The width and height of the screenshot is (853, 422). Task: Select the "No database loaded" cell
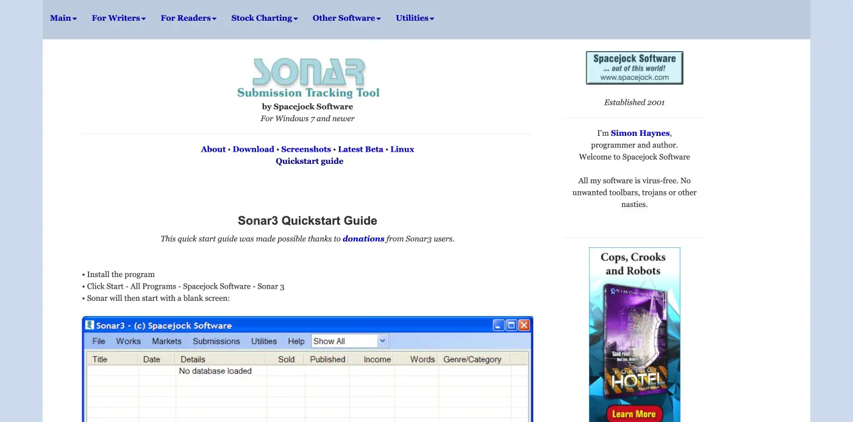pos(215,371)
